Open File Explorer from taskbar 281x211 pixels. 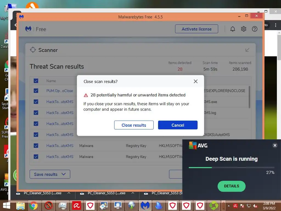click(21, 206)
